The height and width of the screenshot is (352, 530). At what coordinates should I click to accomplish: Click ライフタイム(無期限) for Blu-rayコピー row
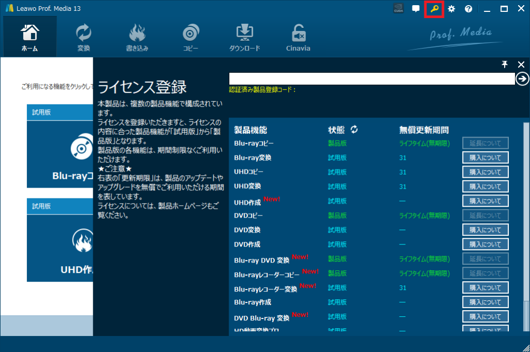pyautogui.click(x=424, y=143)
